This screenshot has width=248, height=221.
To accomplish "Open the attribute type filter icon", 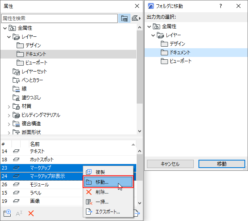I will [x=136, y=18].
